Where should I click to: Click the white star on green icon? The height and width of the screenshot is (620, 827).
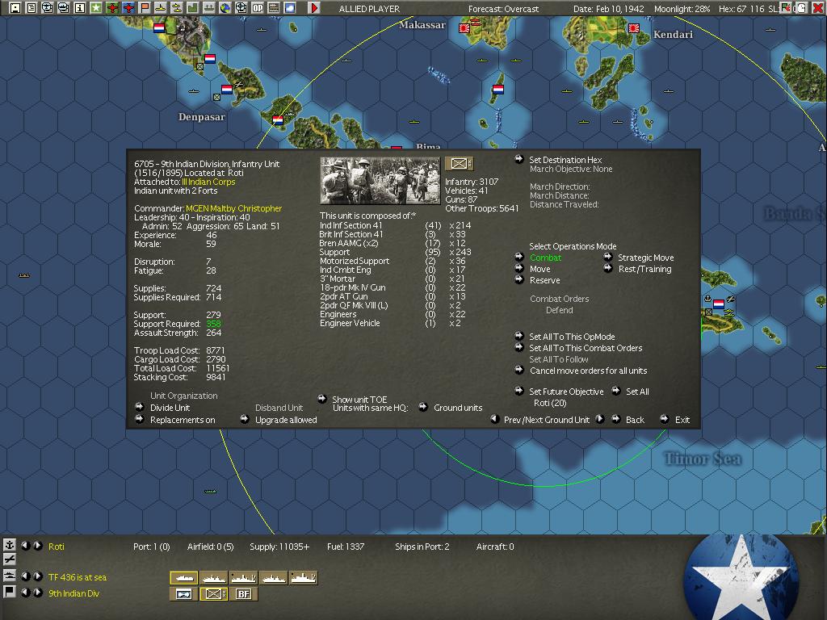(95, 8)
